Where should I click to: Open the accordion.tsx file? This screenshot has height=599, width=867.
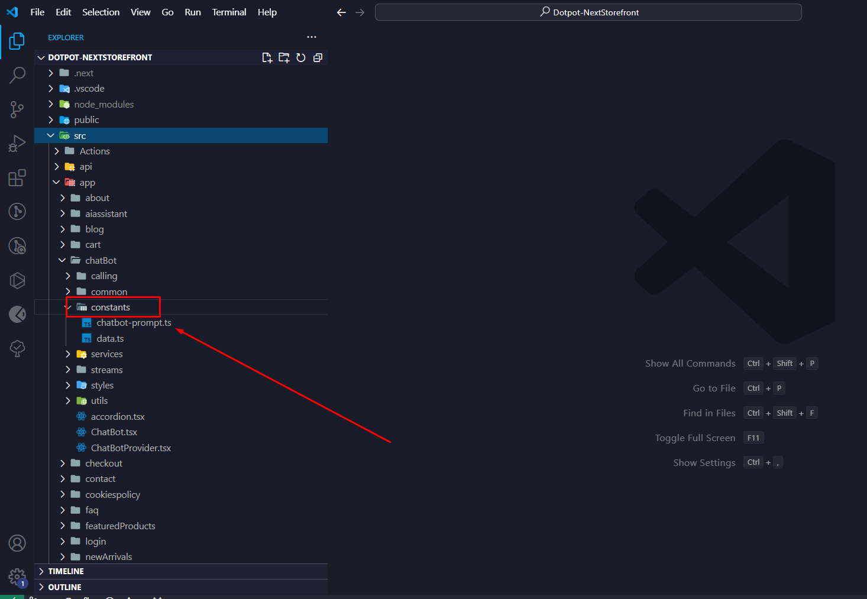click(x=181, y=417)
